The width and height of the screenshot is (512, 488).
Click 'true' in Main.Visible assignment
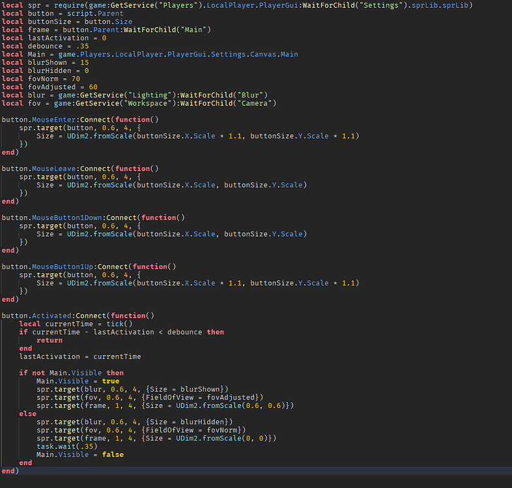110,381
